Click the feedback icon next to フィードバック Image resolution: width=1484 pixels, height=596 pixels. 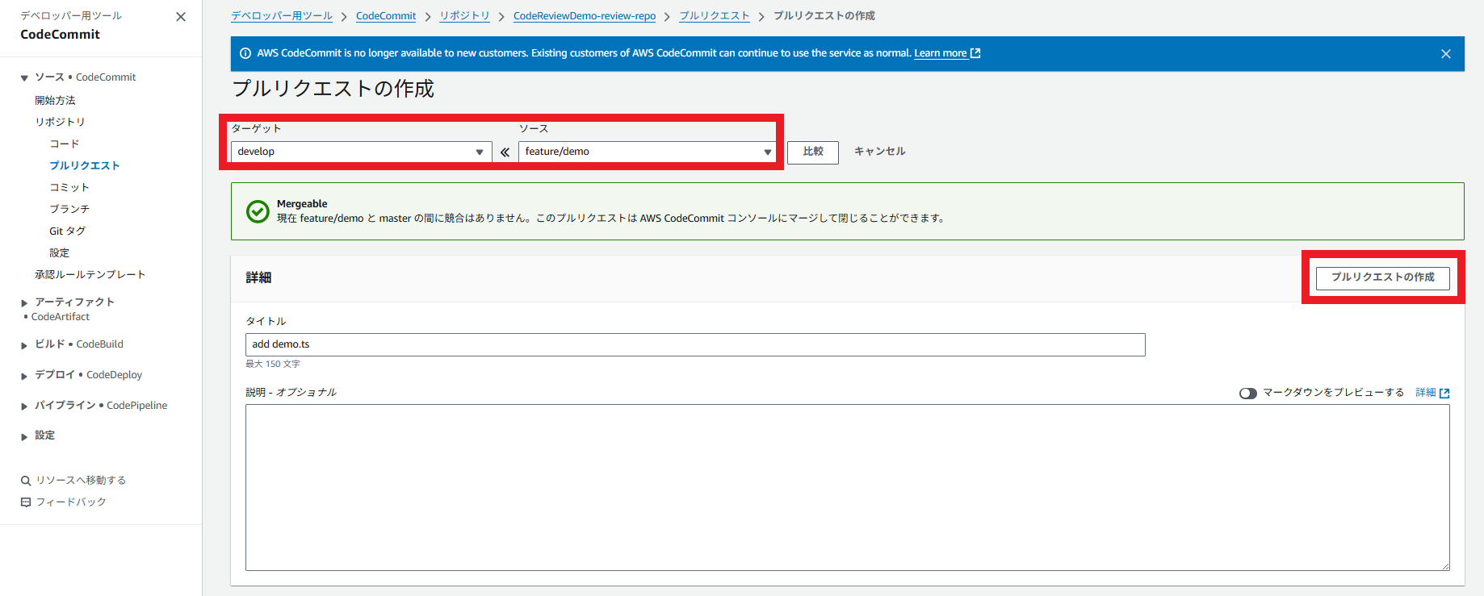coord(26,502)
